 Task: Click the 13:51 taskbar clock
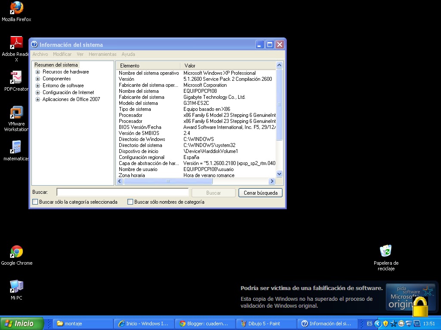coord(429,324)
